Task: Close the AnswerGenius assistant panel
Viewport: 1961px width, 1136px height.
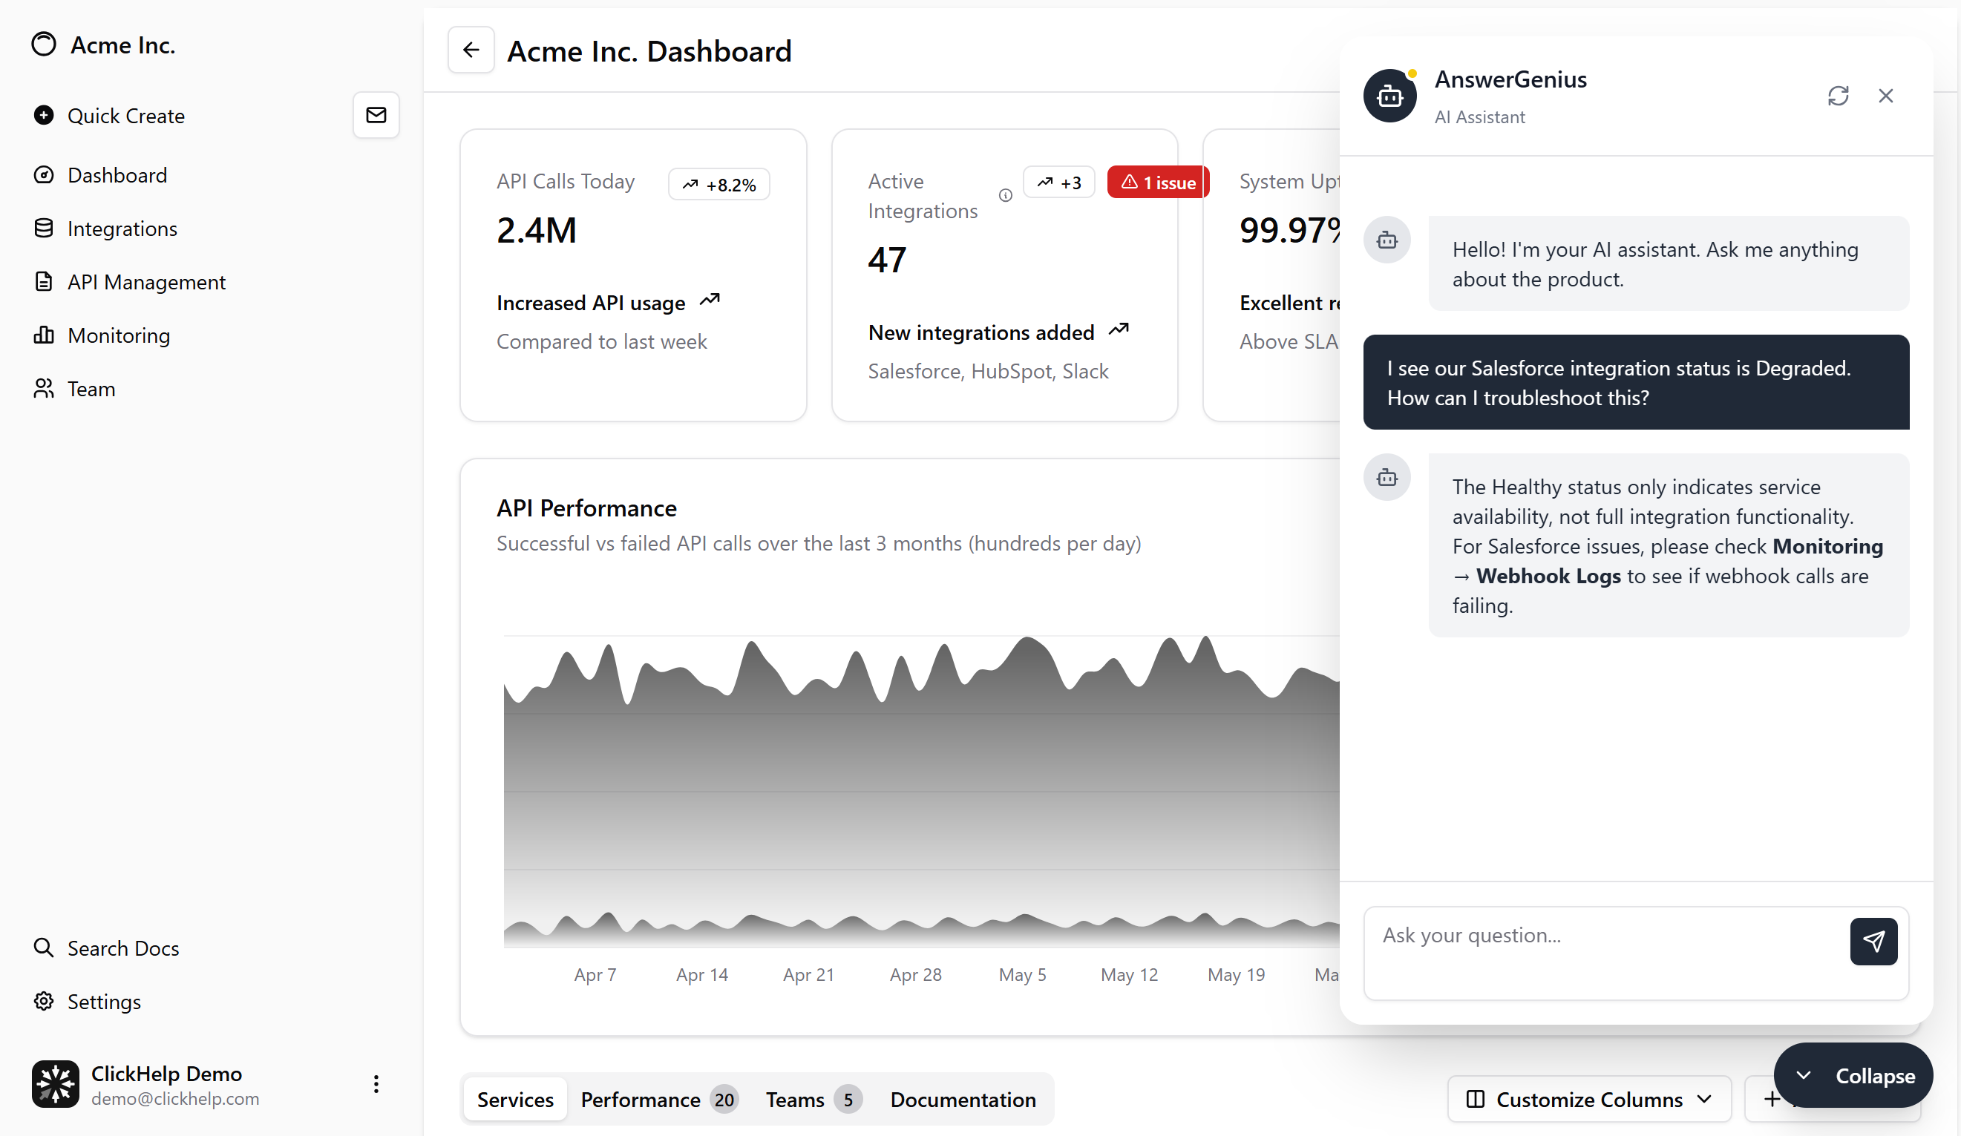Action: [x=1885, y=96]
